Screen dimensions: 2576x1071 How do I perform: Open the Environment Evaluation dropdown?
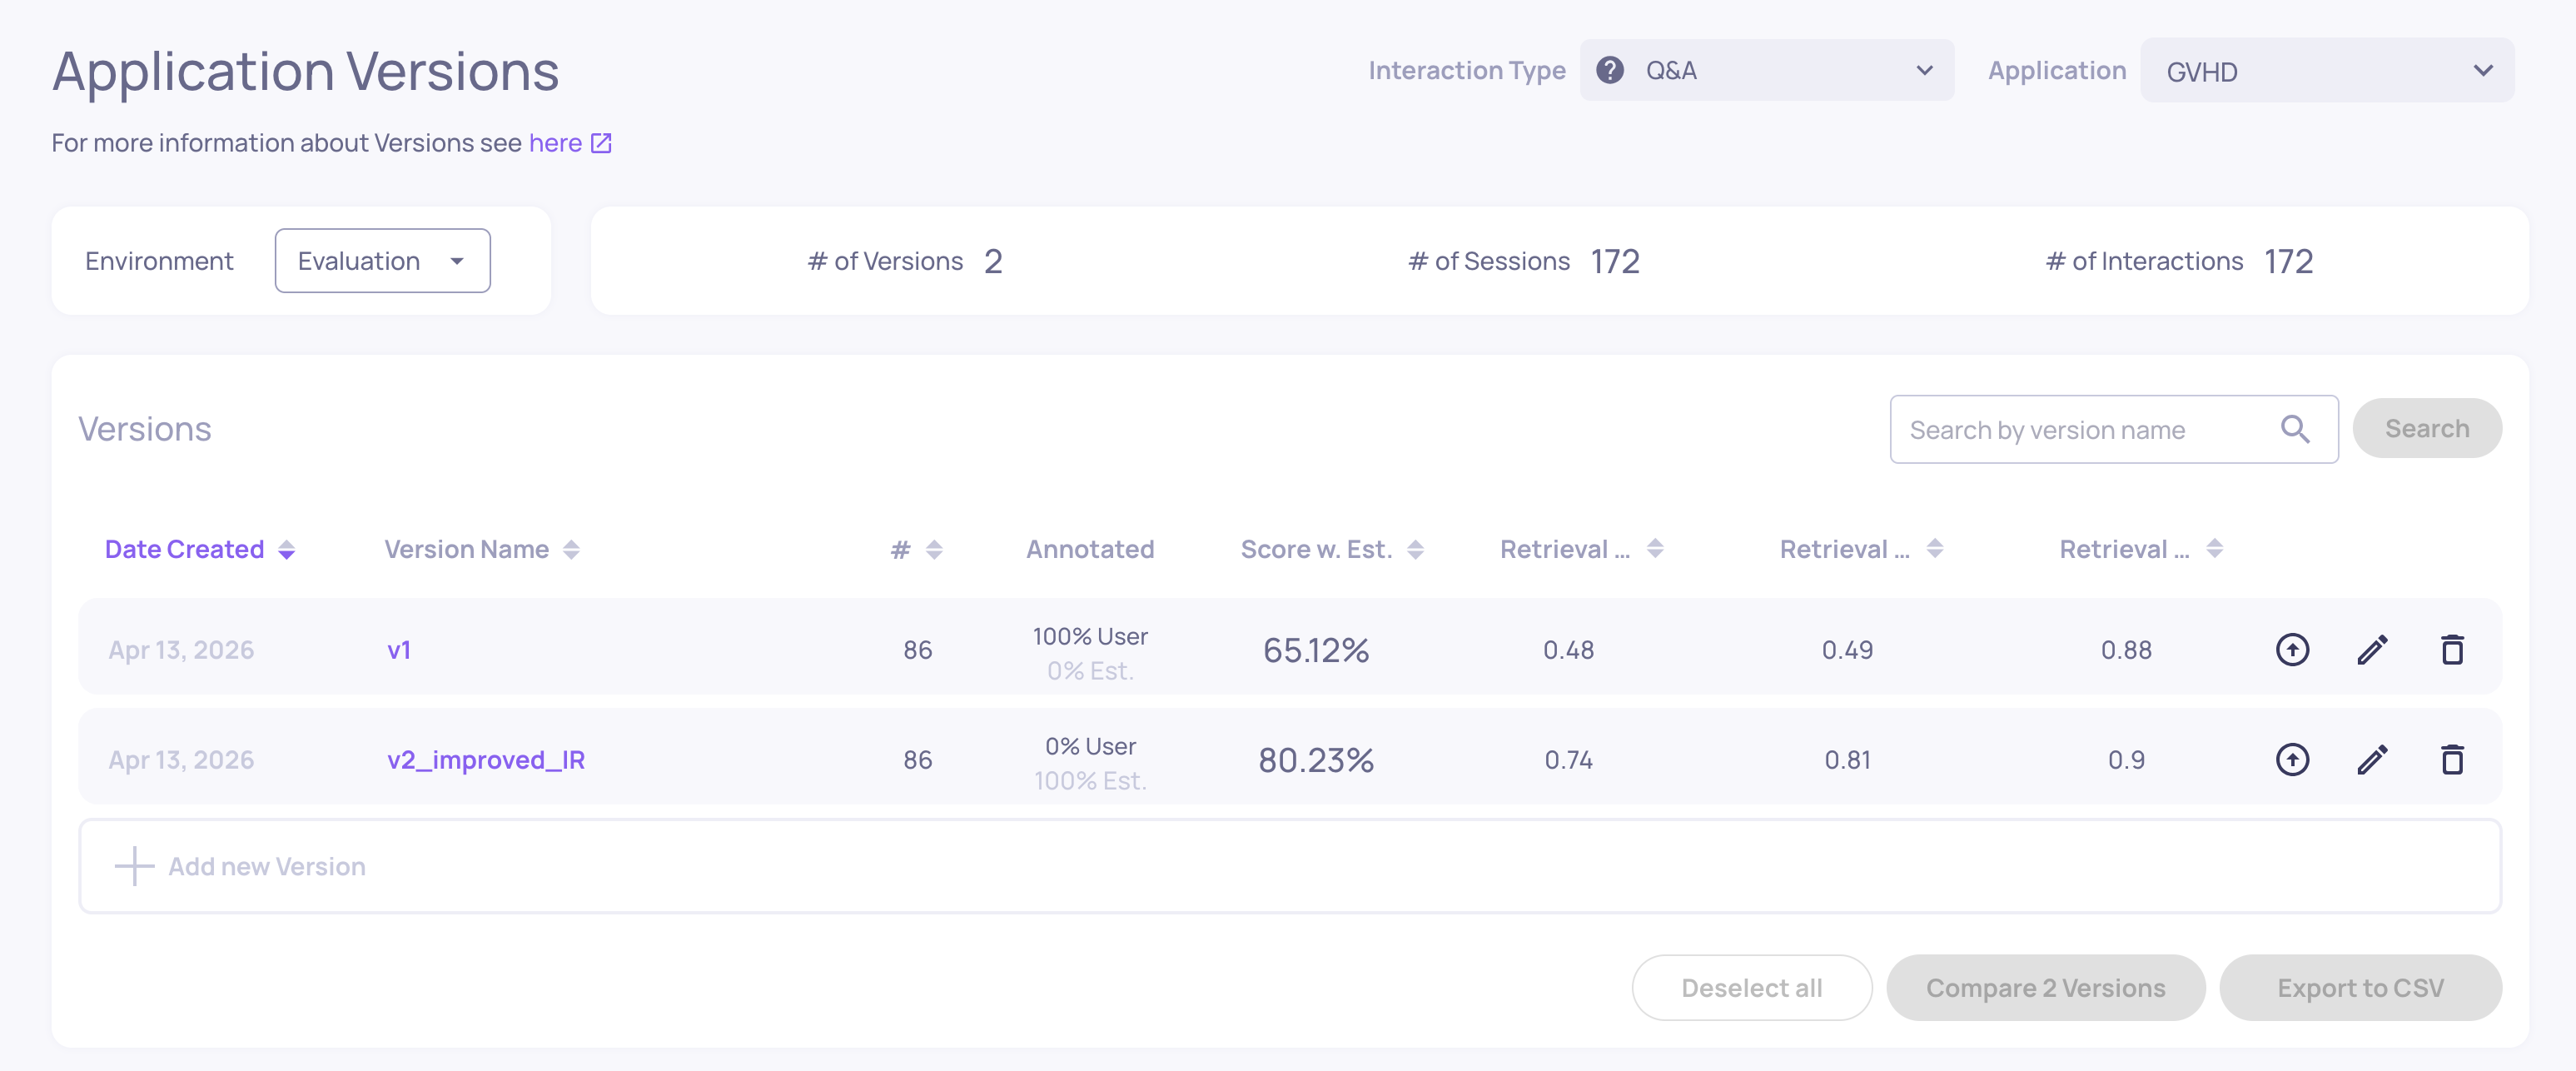click(x=382, y=261)
